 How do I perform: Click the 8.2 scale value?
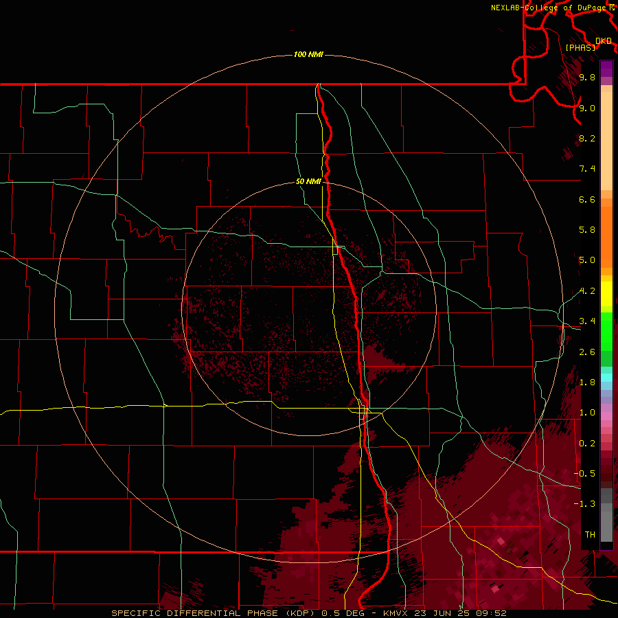click(587, 138)
